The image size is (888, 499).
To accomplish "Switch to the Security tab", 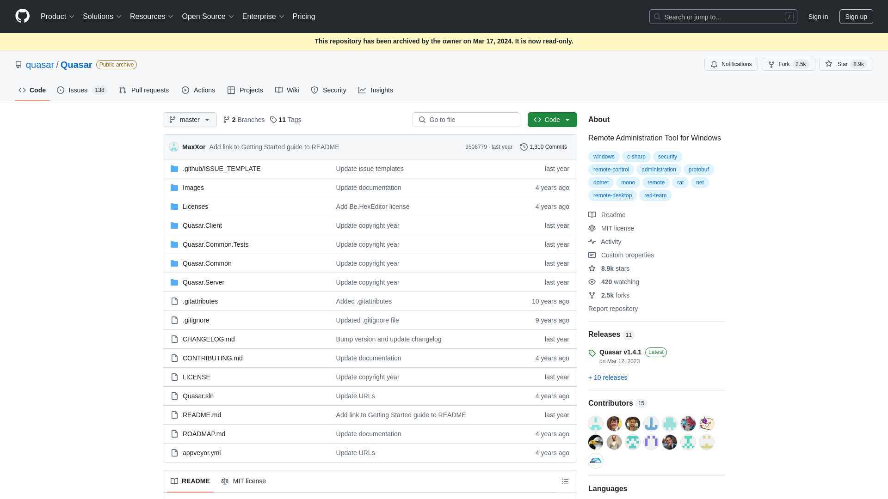I will [328, 90].
